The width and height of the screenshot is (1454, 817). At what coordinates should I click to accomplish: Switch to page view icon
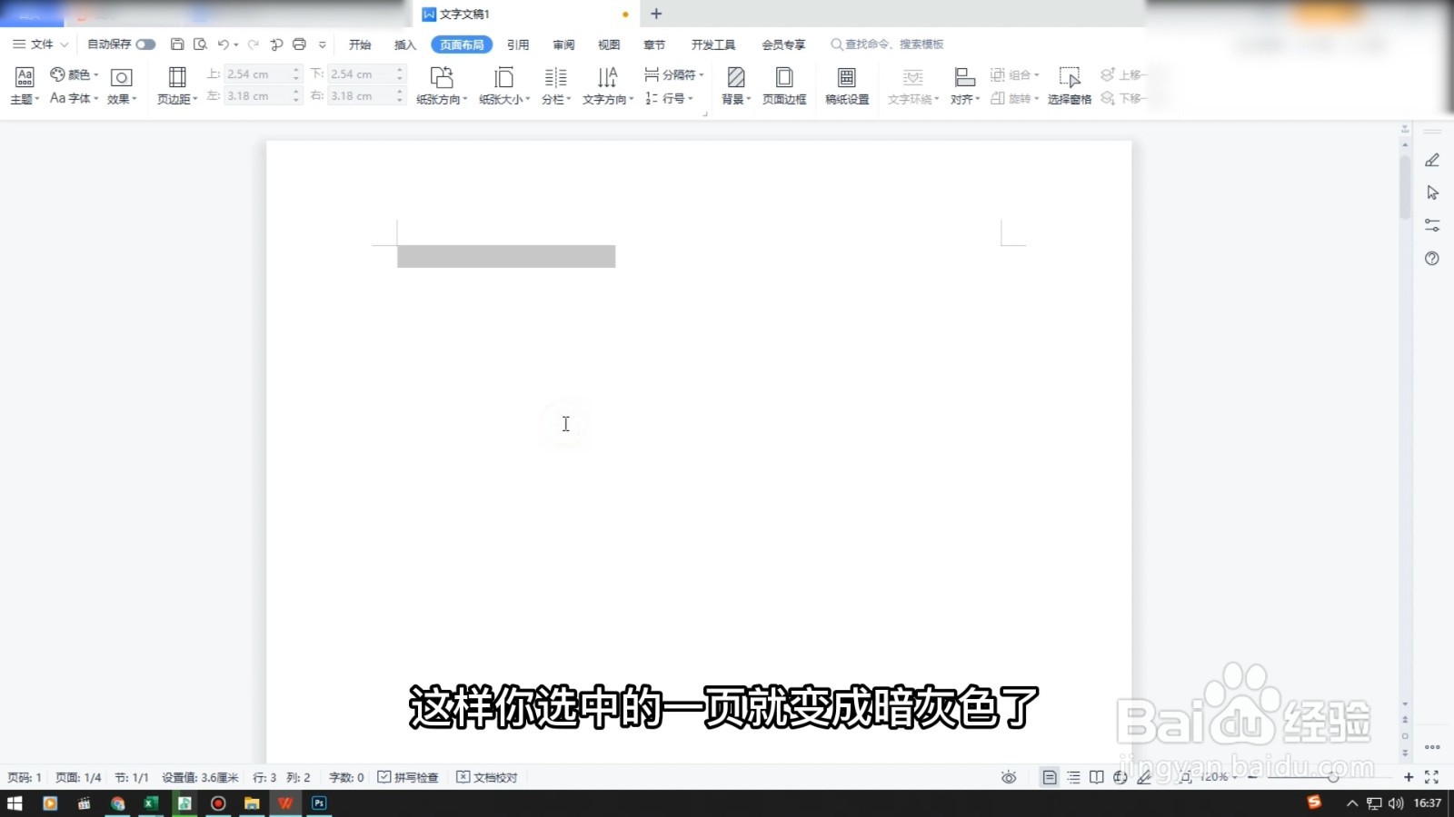coord(1050,777)
